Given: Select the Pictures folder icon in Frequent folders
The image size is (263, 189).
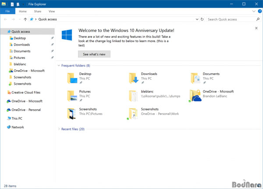Looking at the screenshot, I should tap(72, 96).
